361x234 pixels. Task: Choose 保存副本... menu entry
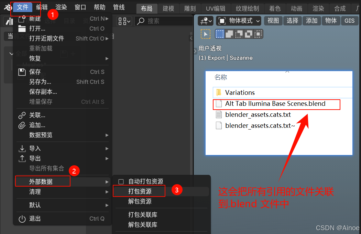coord(63,92)
